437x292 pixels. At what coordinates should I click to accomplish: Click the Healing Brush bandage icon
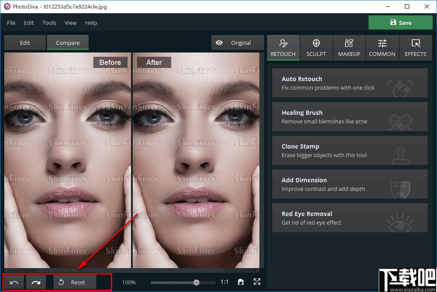click(x=401, y=122)
